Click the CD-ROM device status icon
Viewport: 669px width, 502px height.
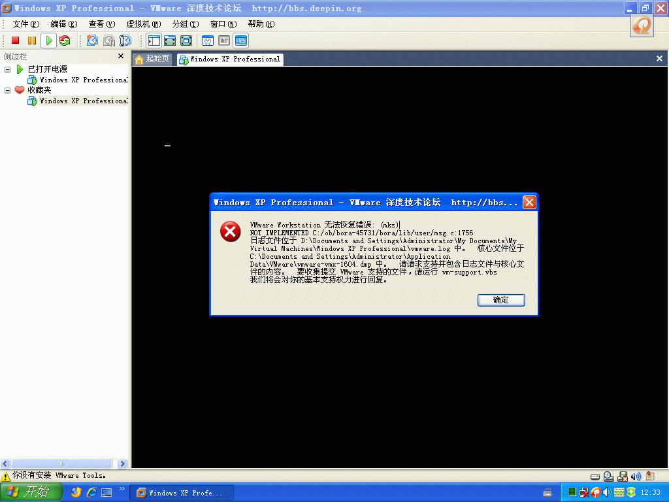pos(609,476)
